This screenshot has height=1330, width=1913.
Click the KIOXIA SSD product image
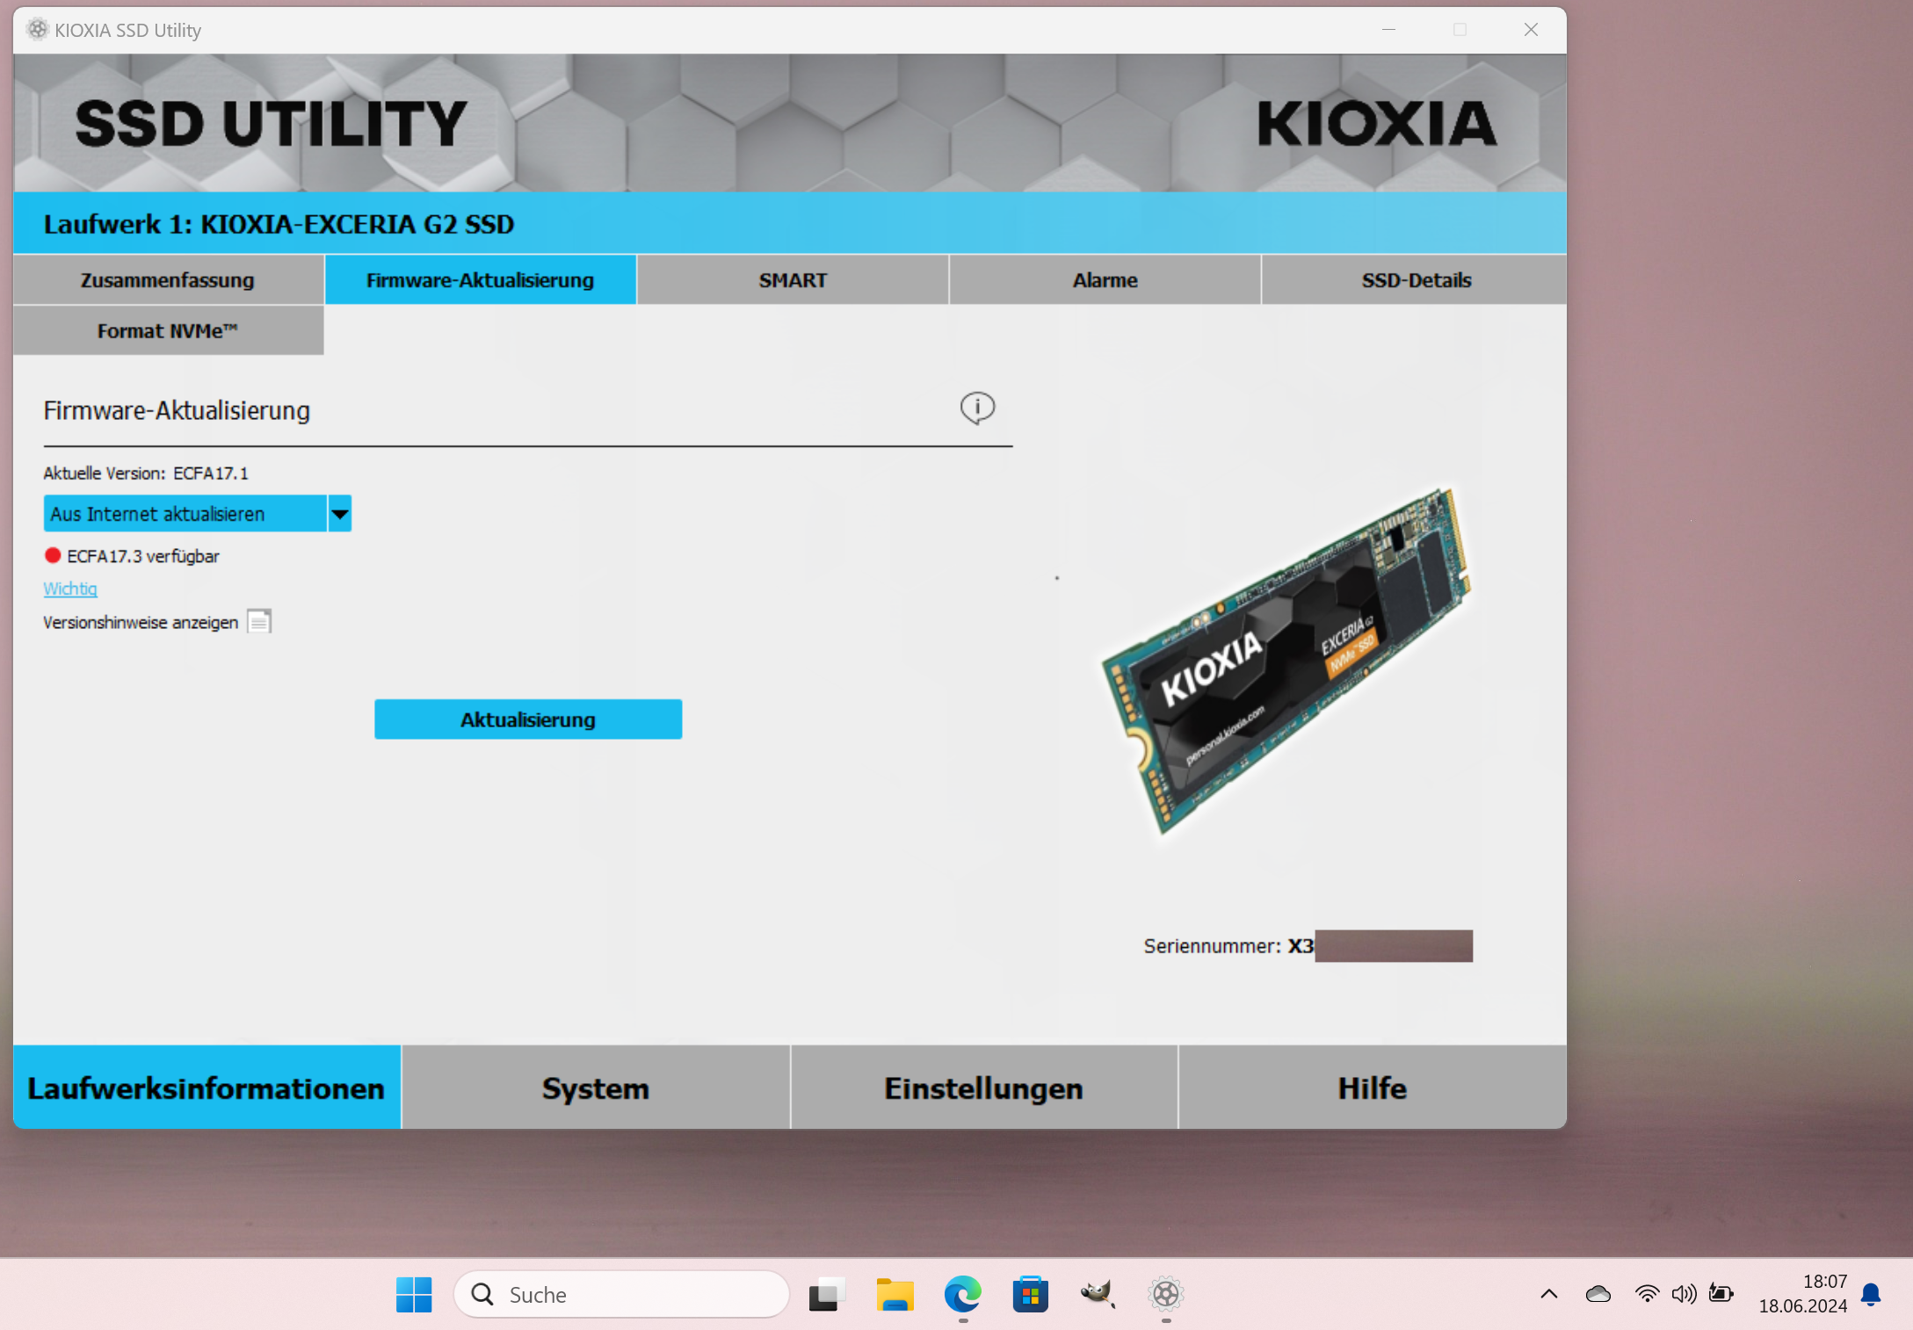tap(1284, 659)
